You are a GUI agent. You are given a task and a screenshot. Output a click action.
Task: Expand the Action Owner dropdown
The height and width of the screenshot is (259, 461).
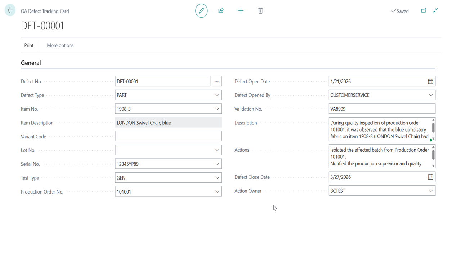click(x=431, y=191)
